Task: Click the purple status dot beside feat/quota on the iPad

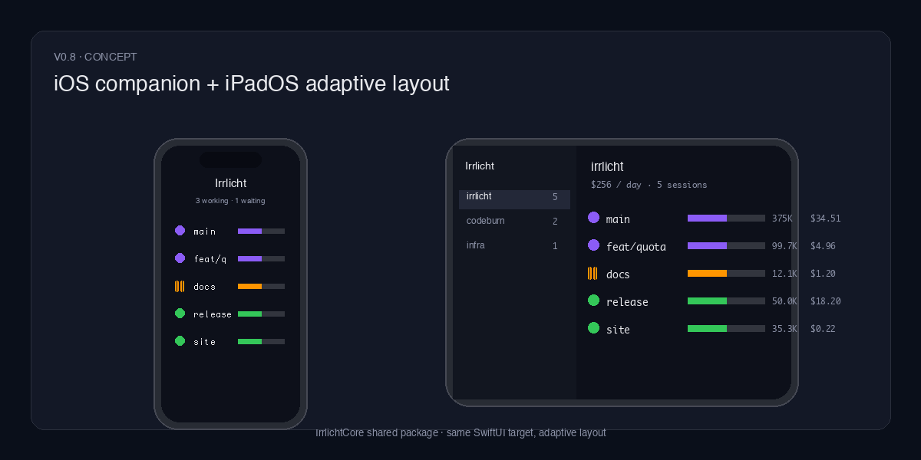Action: click(x=593, y=245)
